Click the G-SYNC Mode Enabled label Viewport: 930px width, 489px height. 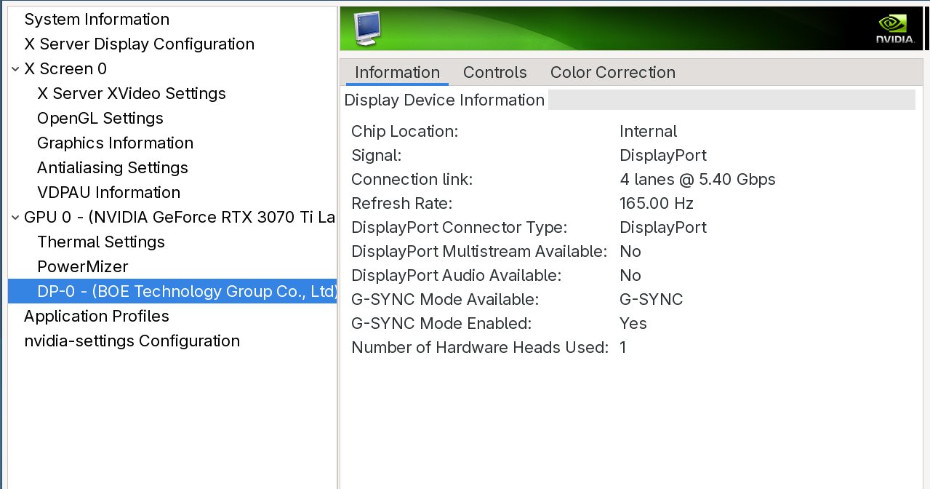point(441,324)
